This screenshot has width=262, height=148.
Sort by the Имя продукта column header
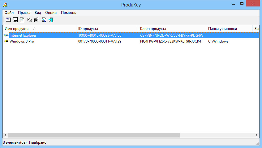pos(39,29)
